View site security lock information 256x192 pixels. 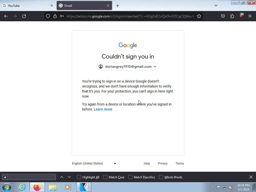pos(55,16)
